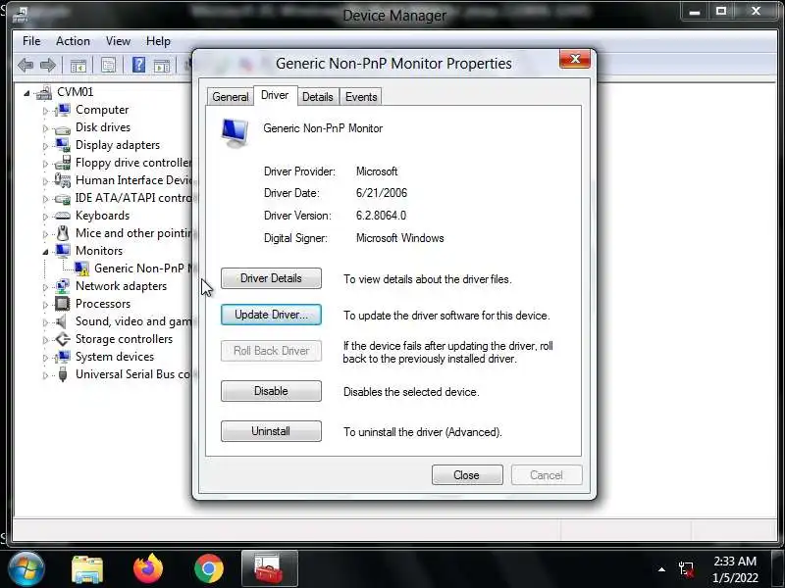Click the Update Driver button

tap(271, 315)
